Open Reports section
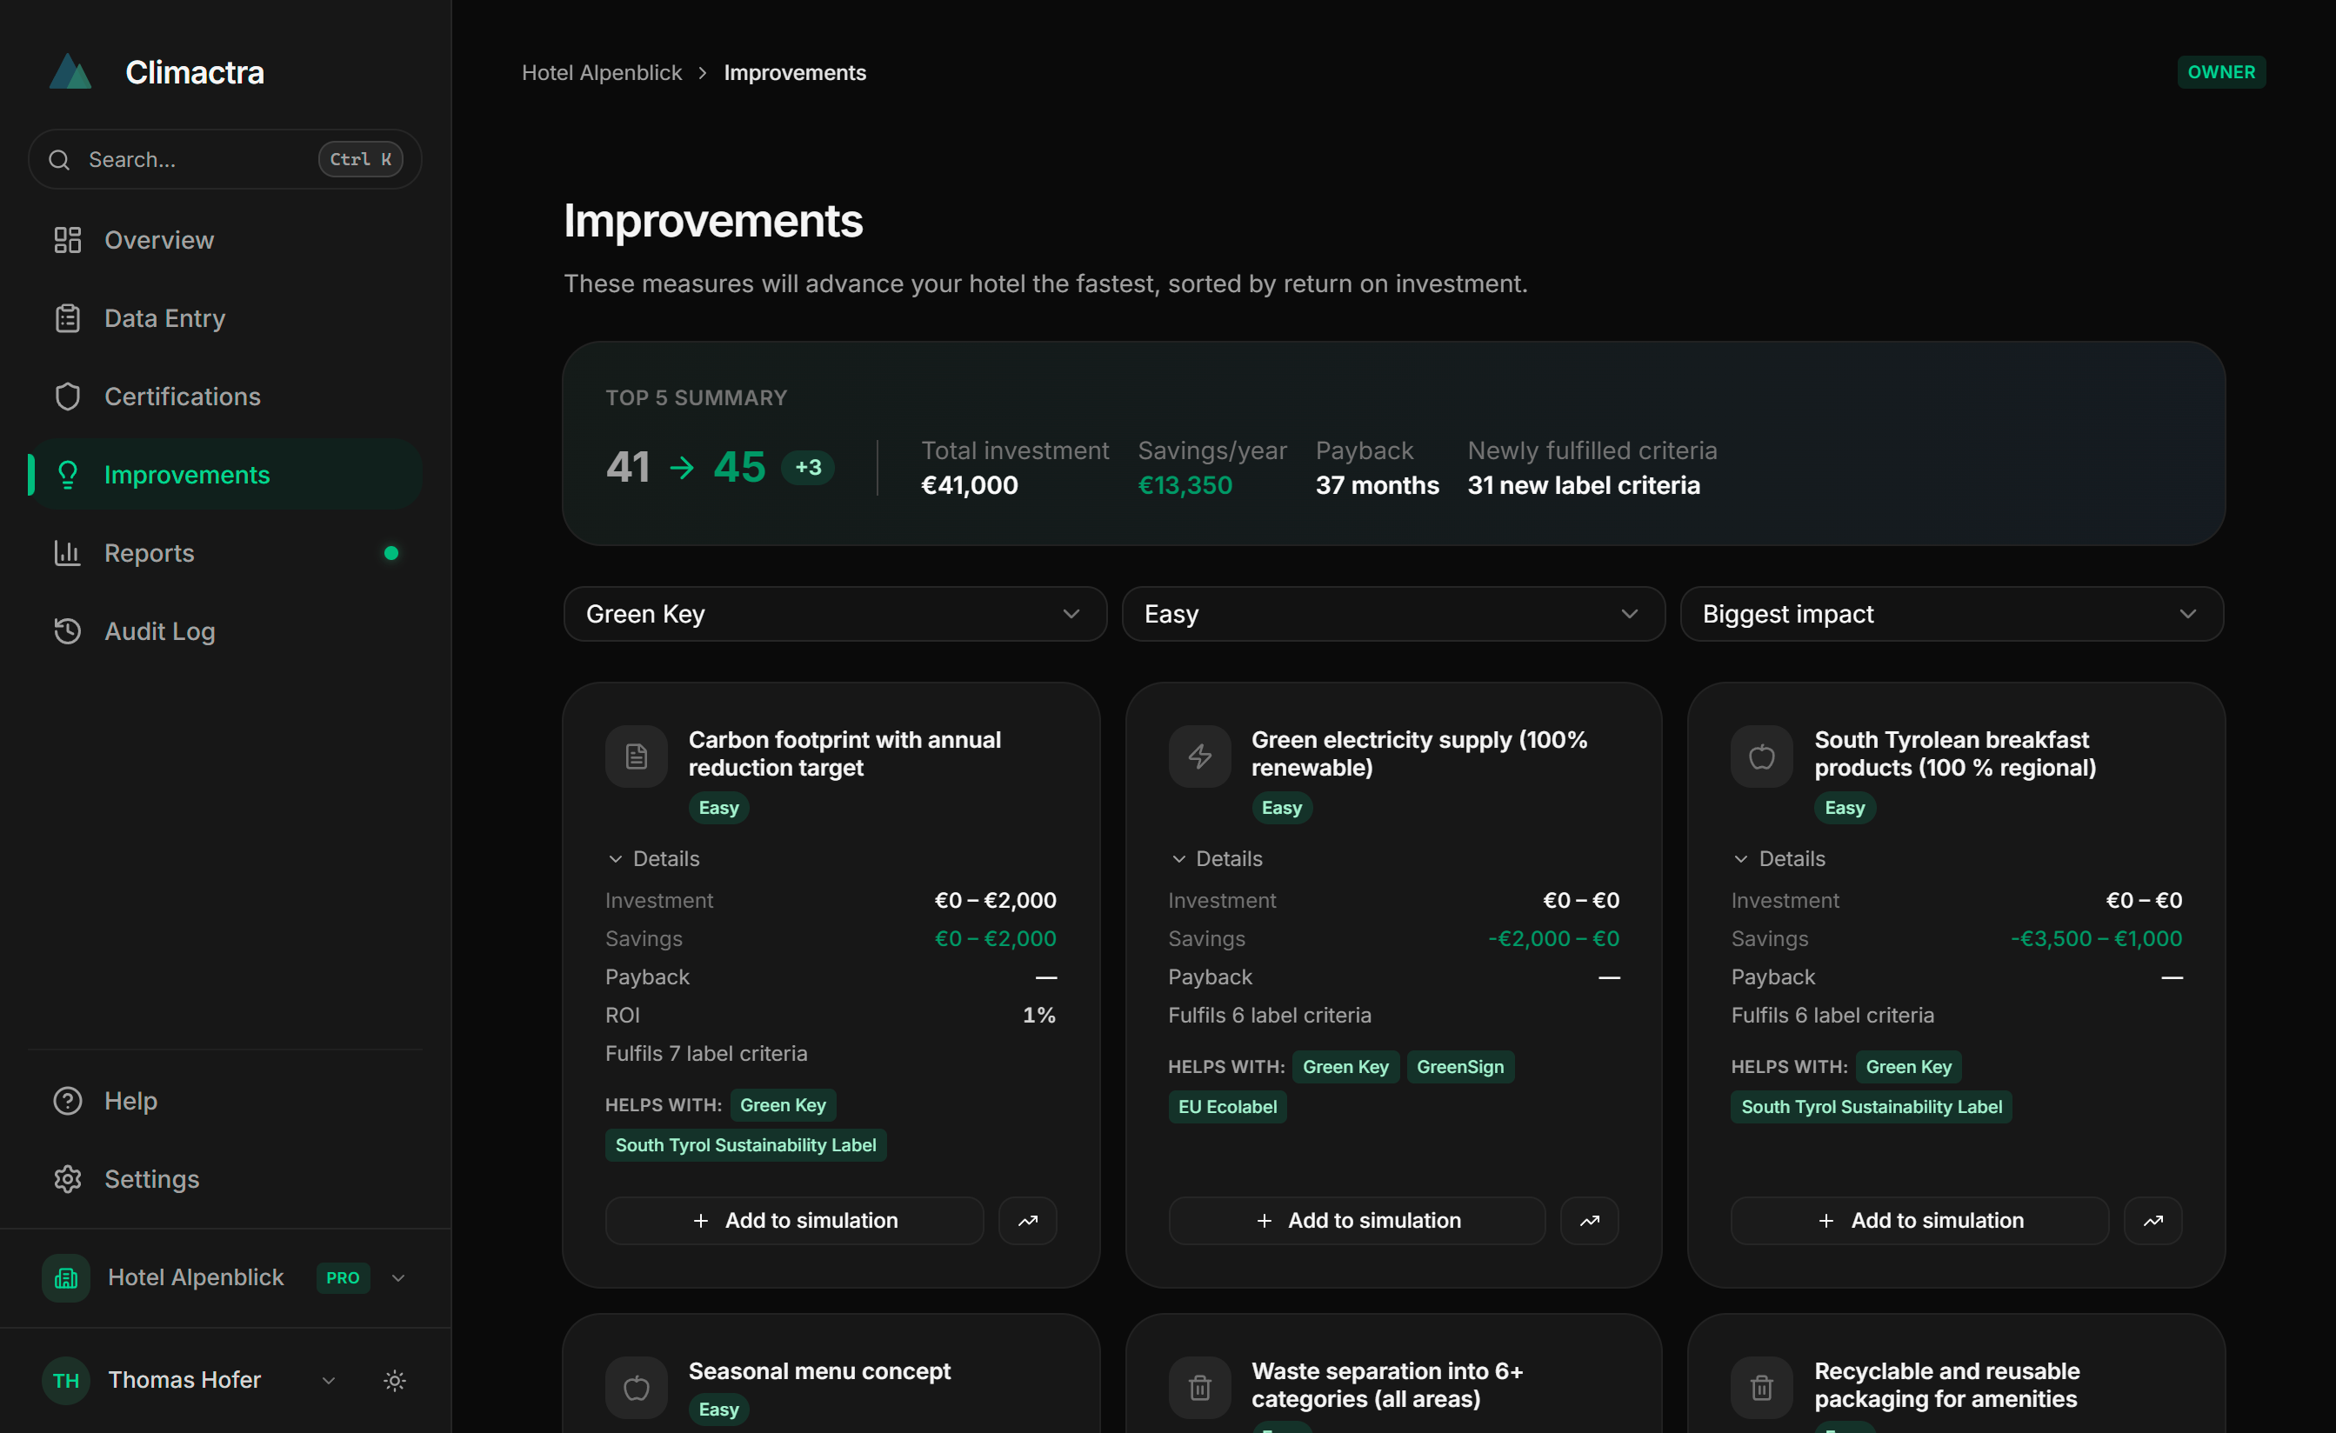2336x1433 pixels. [x=225, y=552]
